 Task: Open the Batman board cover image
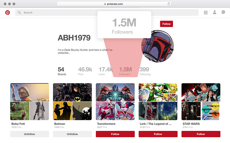pos(72,92)
